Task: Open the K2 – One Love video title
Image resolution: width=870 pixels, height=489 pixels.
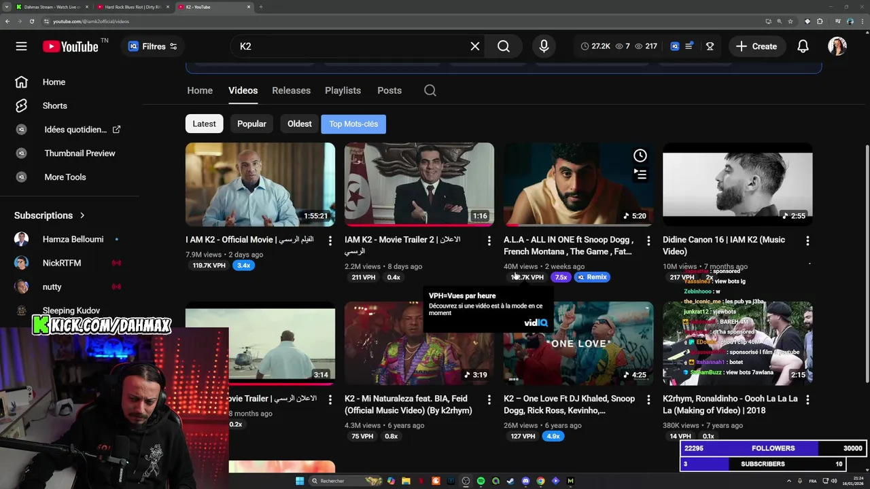Action: click(570, 404)
